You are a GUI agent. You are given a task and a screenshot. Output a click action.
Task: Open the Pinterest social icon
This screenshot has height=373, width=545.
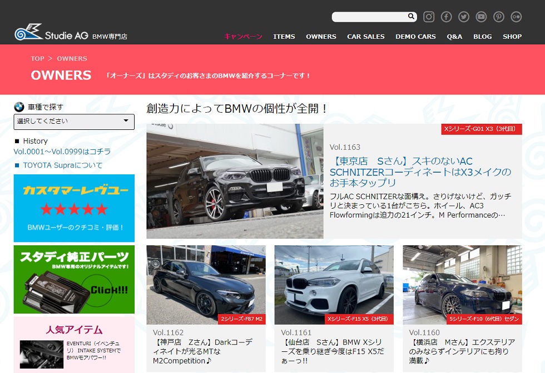pos(499,17)
